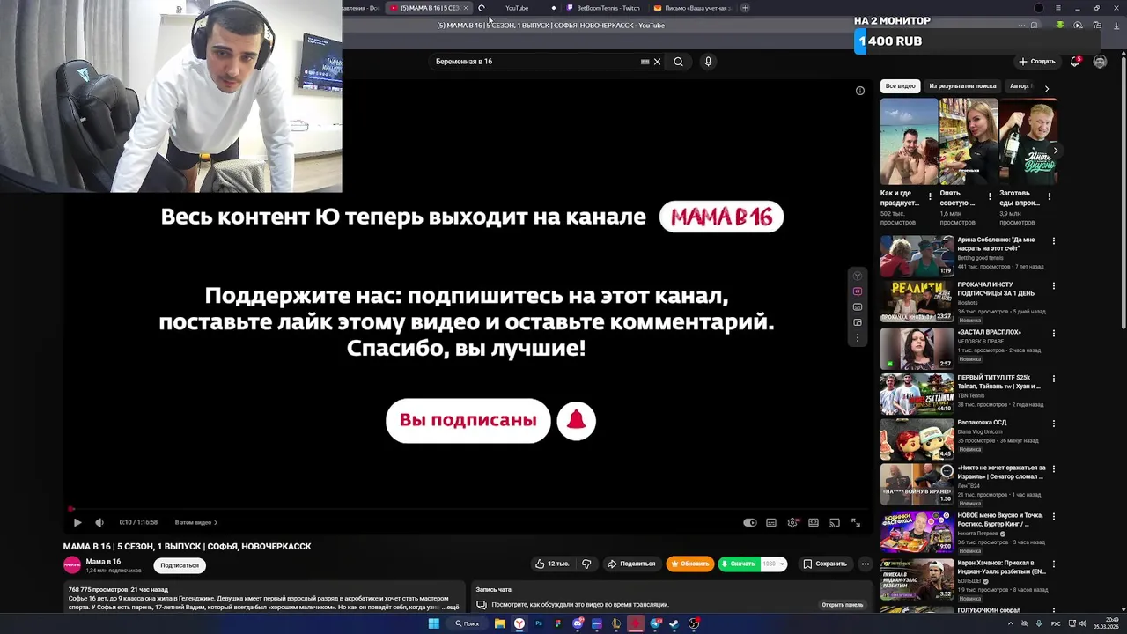Click the red progress bar scrubber
1127x634 pixels.
coord(71,508)
